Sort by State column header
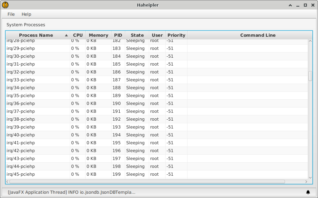Viewport: 318px width, 198px height. click(x=137, y=35)
